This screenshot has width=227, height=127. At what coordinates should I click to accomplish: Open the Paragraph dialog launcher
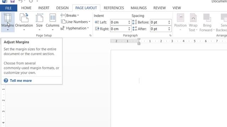pyautogui.click(x=170, y=35)
